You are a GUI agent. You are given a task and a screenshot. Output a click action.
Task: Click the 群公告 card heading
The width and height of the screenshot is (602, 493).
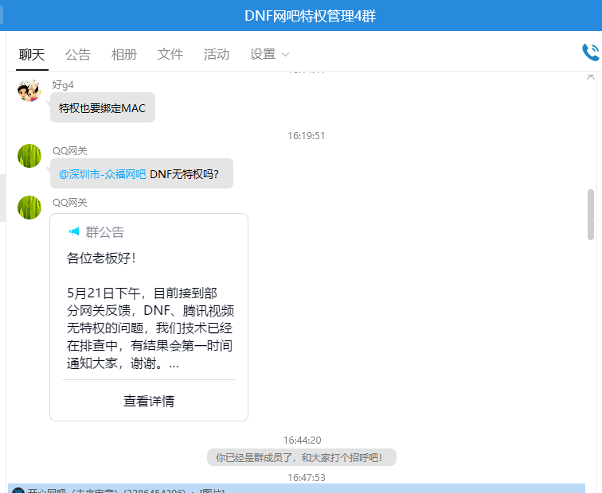click(x=105, y=232)
